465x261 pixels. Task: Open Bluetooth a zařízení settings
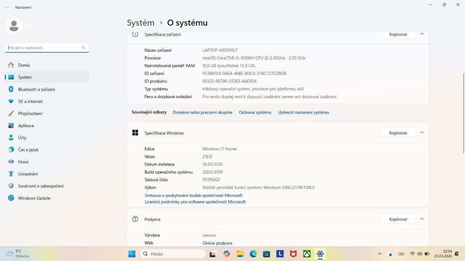point(36,89)
